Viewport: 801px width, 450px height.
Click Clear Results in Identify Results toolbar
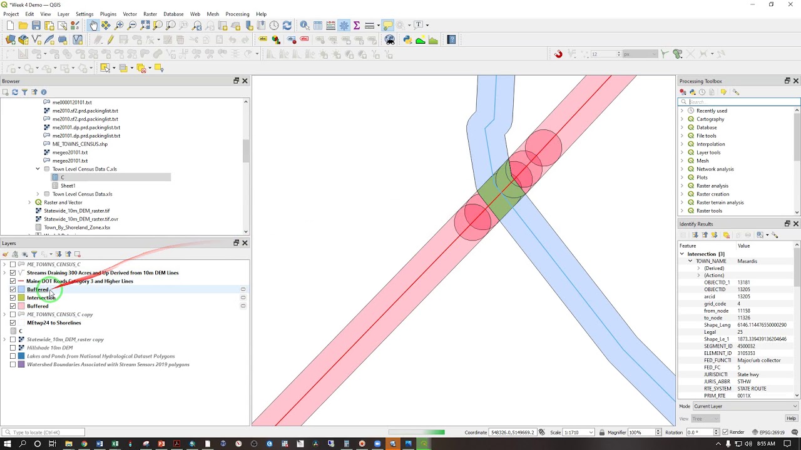pyautogui.click(x=727, y=235)
